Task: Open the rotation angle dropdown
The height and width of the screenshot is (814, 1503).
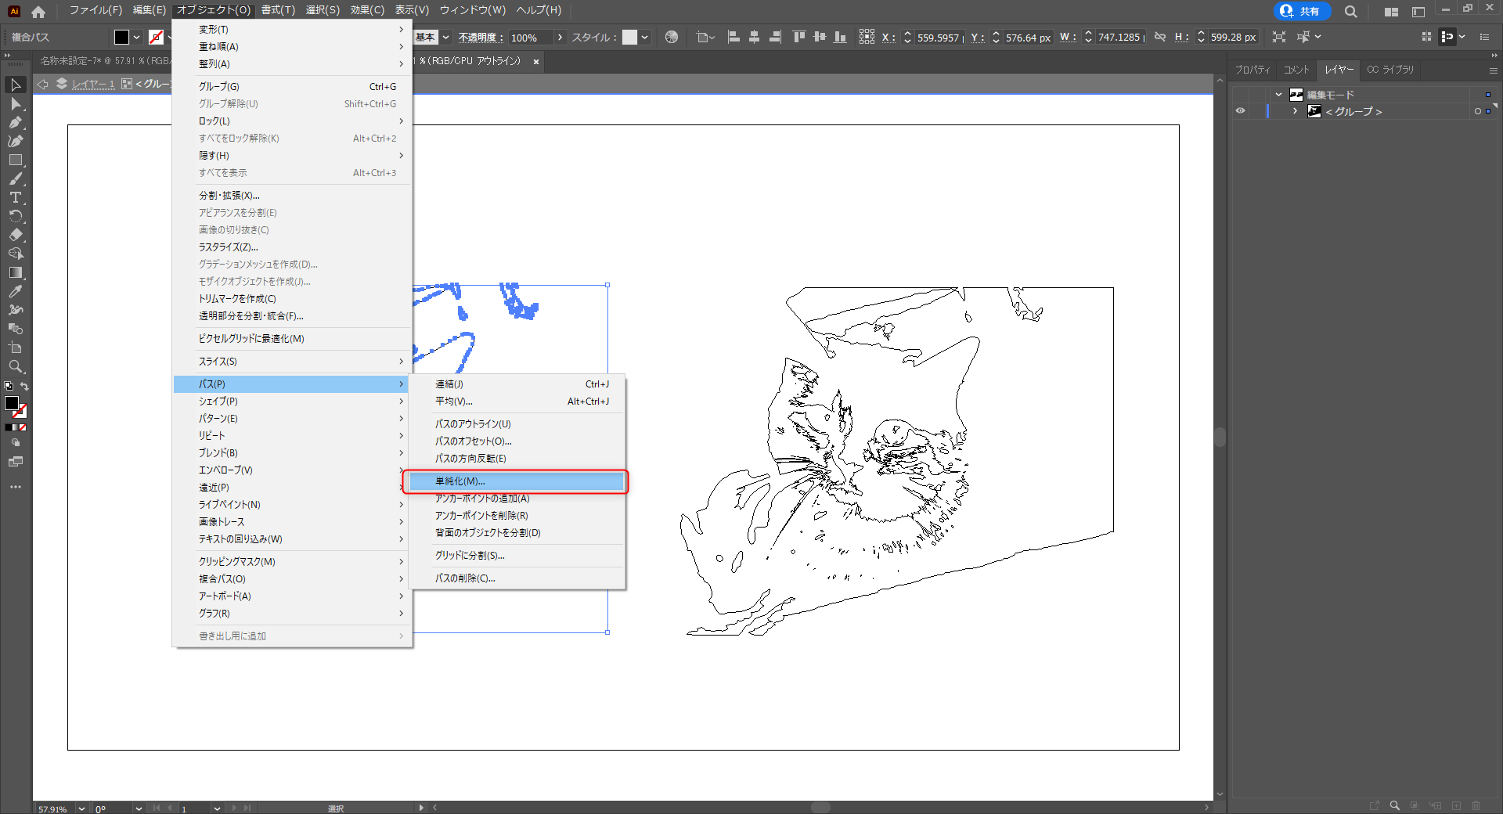Action: pos(139,809)
